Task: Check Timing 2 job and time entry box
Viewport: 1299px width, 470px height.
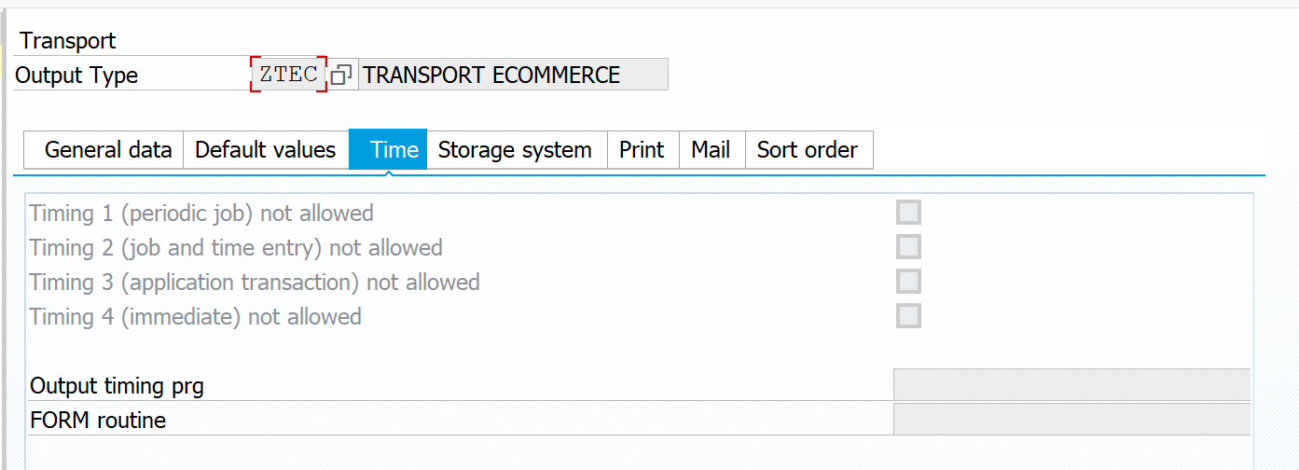Action: pos(908,247)
